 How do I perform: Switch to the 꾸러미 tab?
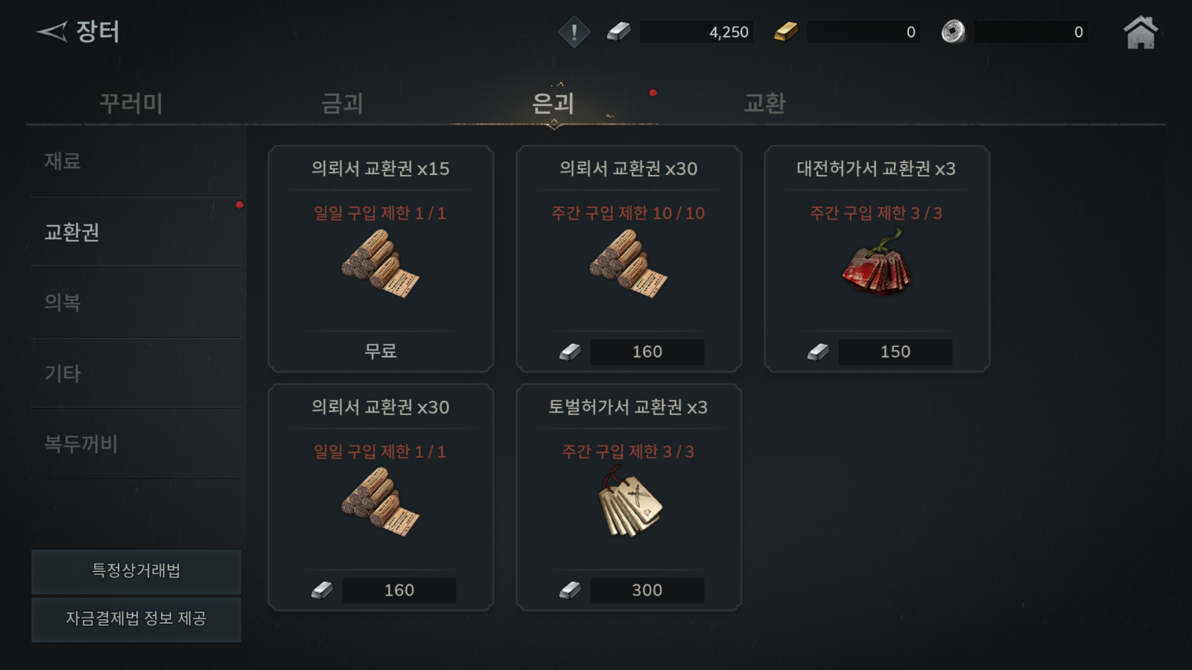point(132,103)
